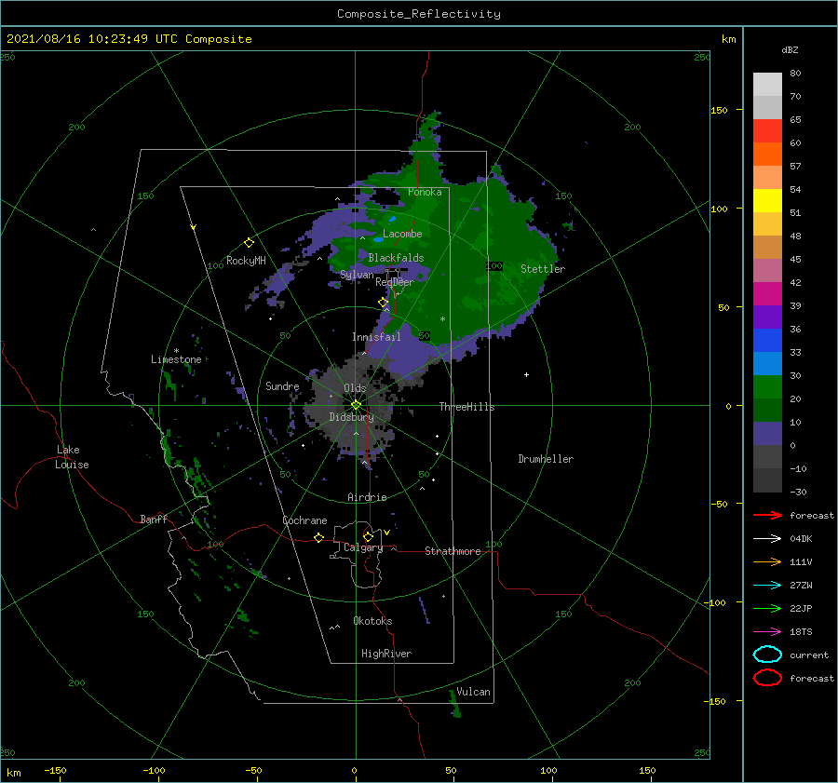This screenshot has width=838, height=783.
Task: Select the light gray 80 dBZ swatch
Action: tap(767, 84)
